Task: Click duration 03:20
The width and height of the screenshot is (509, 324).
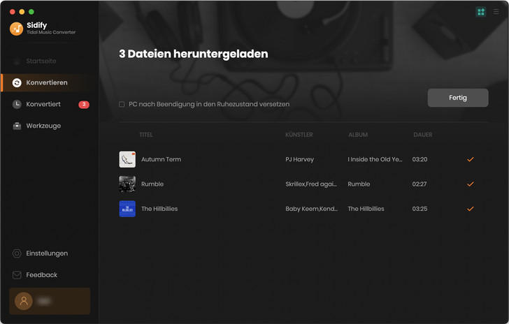Action: 420,159
